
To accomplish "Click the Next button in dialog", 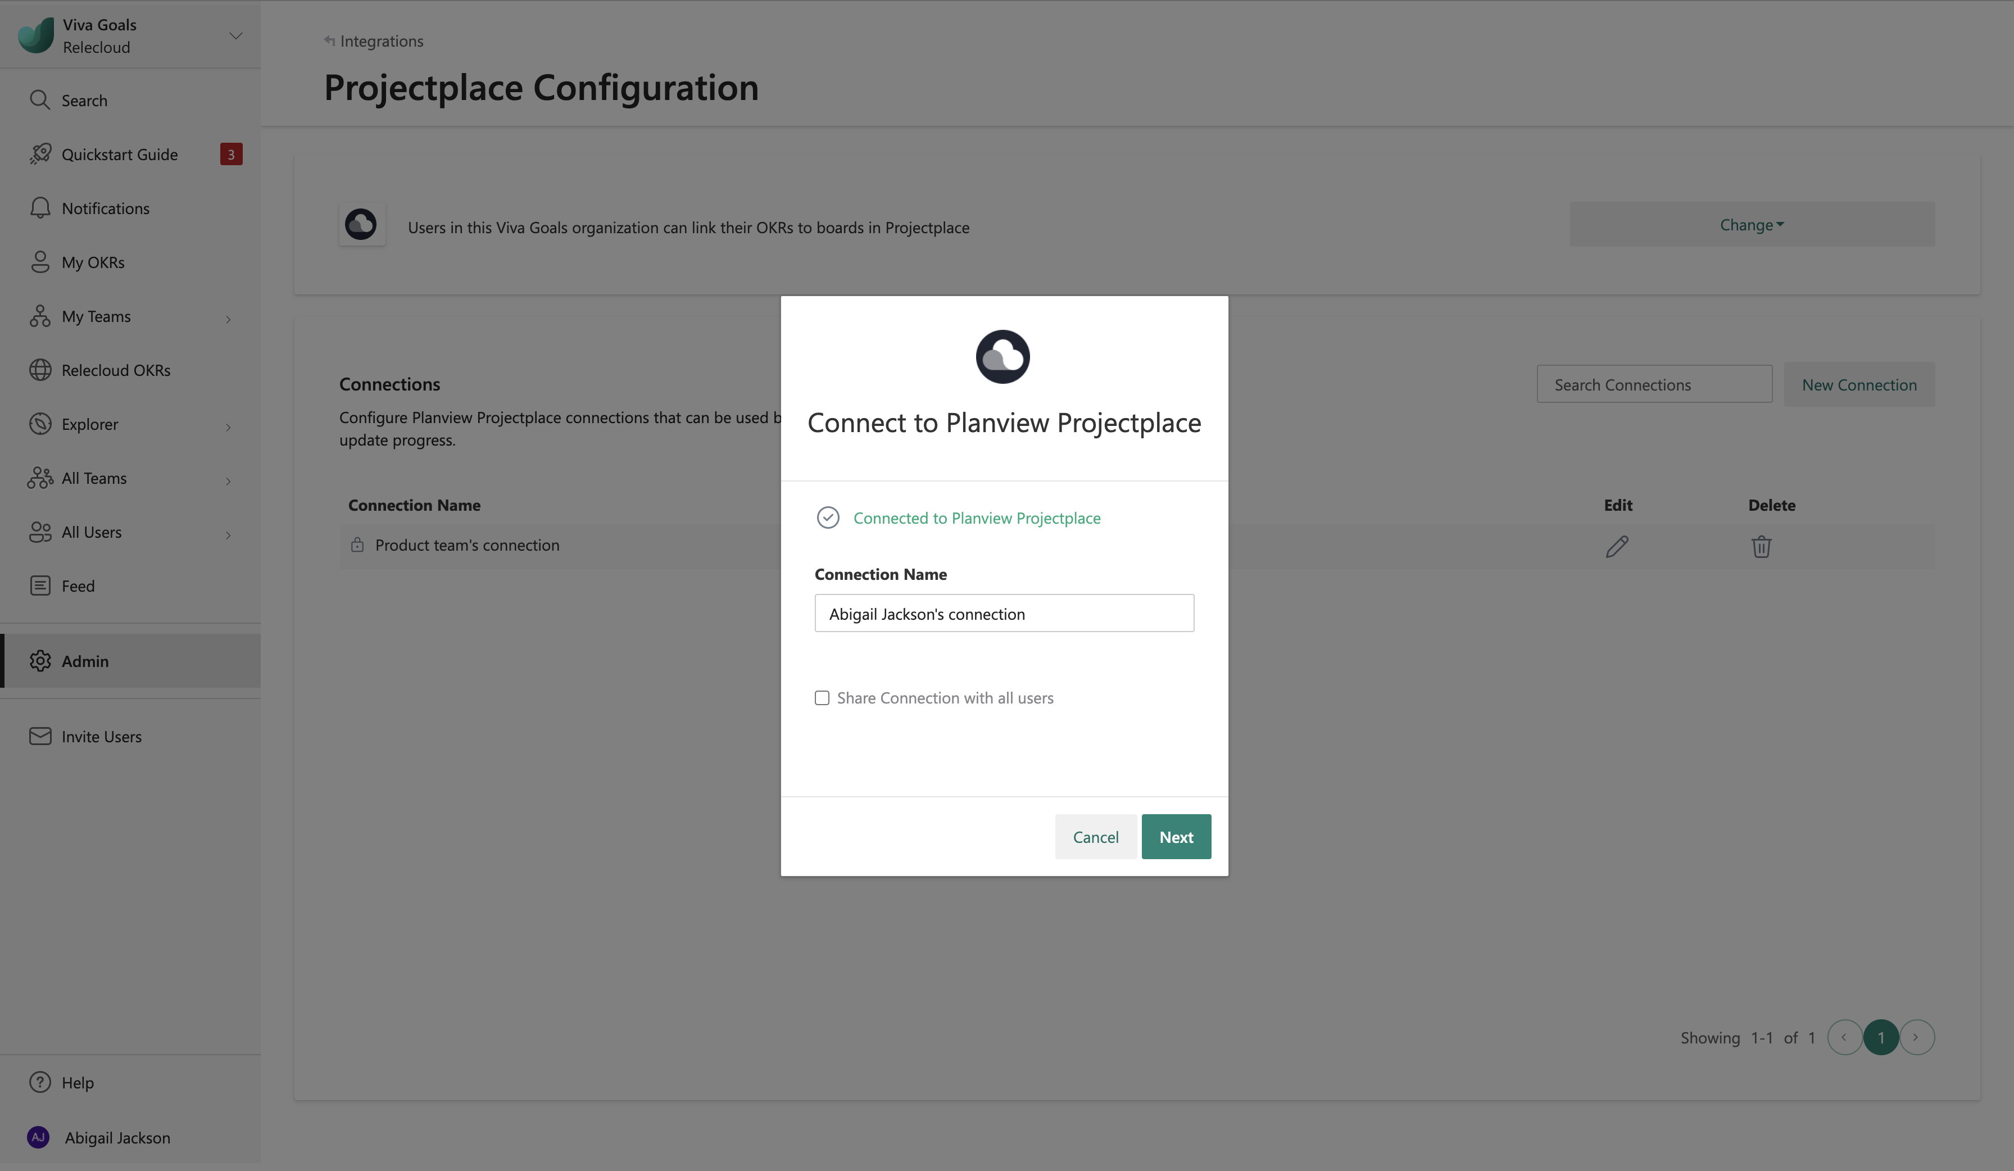I will 1176,837.
